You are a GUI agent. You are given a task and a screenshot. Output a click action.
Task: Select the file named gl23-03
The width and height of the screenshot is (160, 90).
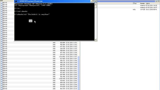(5, 19)
